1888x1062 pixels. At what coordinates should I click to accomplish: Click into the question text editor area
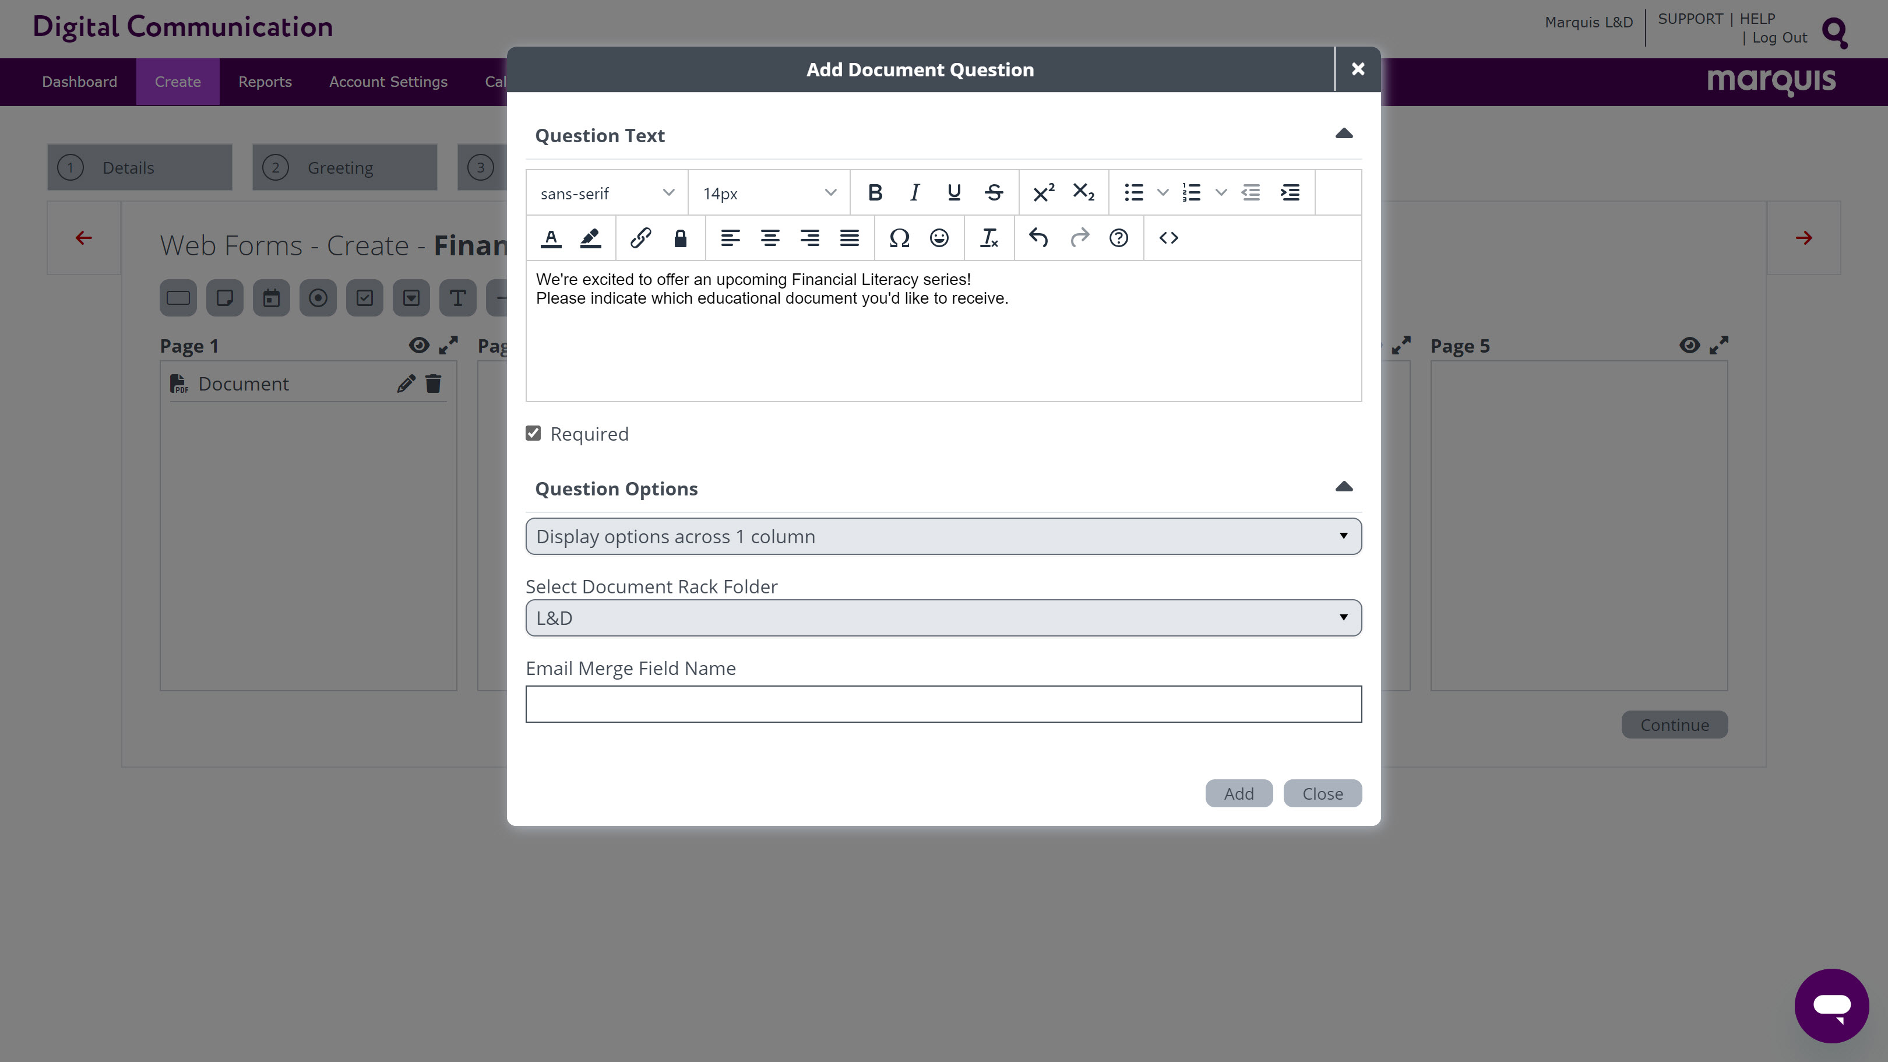[943, 331]
